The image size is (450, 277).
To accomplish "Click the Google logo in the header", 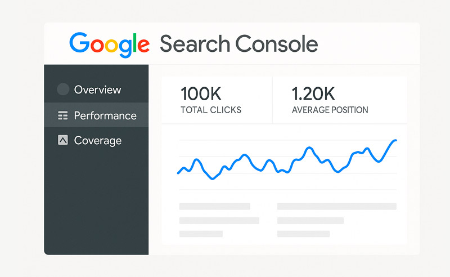I will [x=110, y=44].
